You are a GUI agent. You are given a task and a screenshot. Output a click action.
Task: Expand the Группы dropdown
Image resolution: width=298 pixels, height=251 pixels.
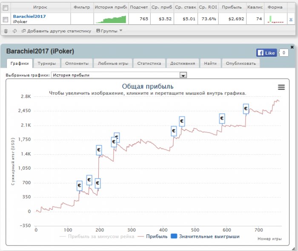click(x=109, y=31)
